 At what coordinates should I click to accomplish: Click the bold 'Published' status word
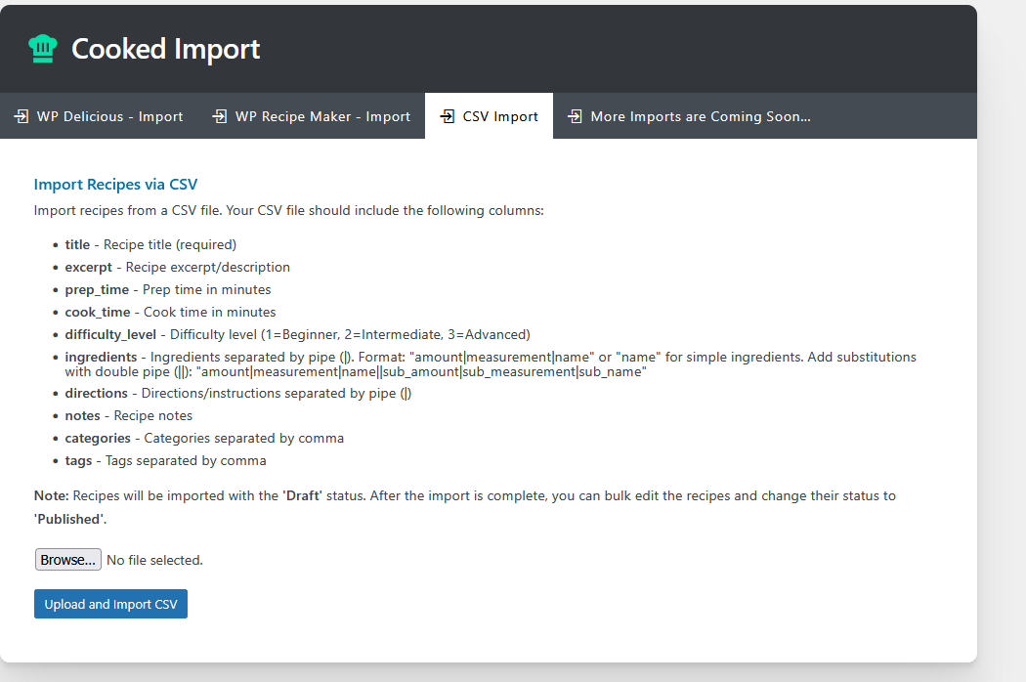point(69,519)
